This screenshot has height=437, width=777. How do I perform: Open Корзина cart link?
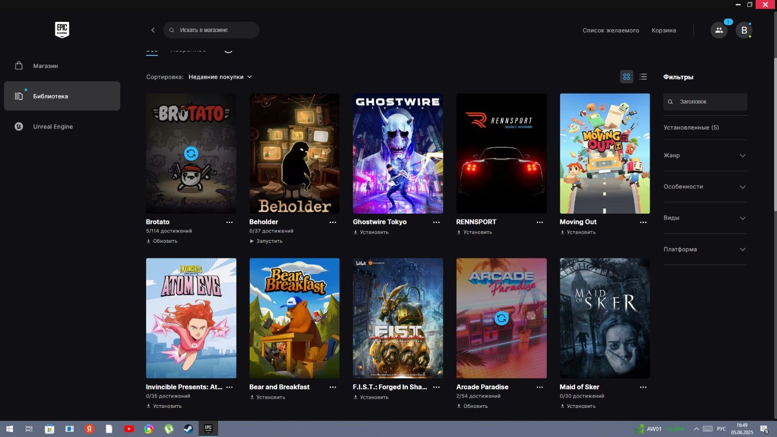(663, 30)
